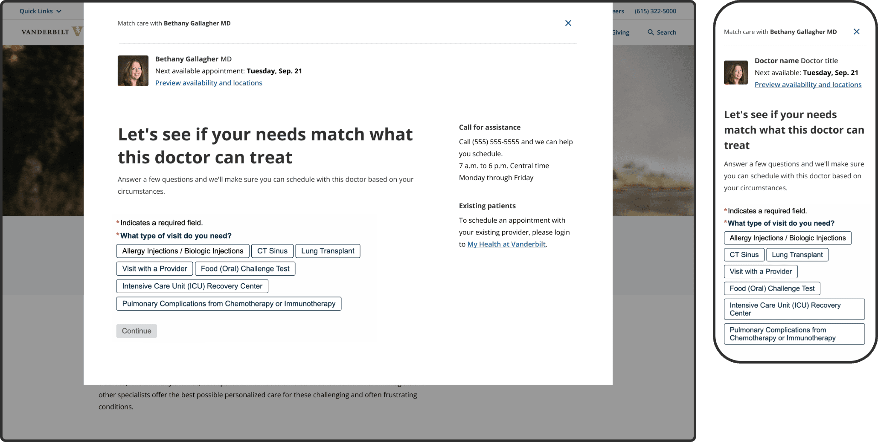This screenshot has width=878, height=442.
Task: Close the desktop Match care dialog
Action: point(568,23)
